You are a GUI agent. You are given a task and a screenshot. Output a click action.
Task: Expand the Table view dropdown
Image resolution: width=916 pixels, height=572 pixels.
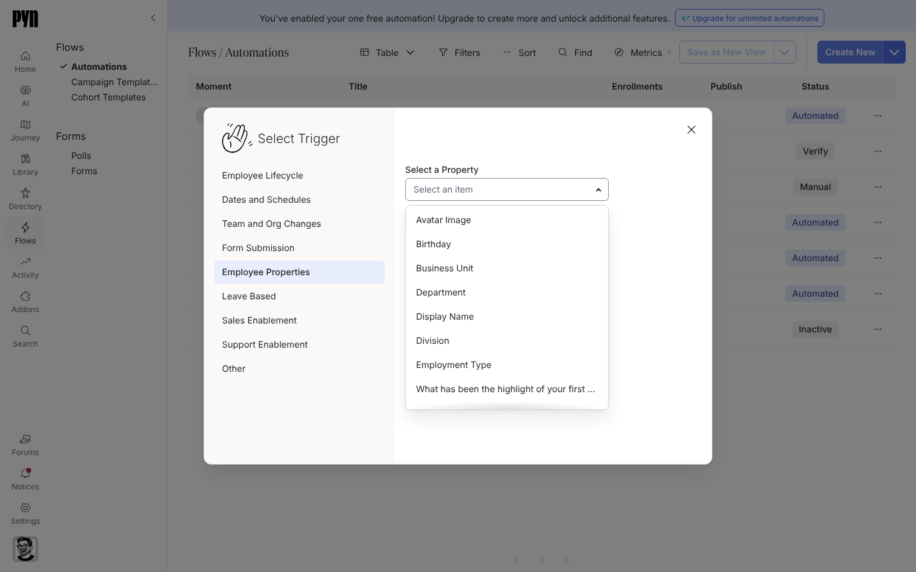[x=387, y=52]
